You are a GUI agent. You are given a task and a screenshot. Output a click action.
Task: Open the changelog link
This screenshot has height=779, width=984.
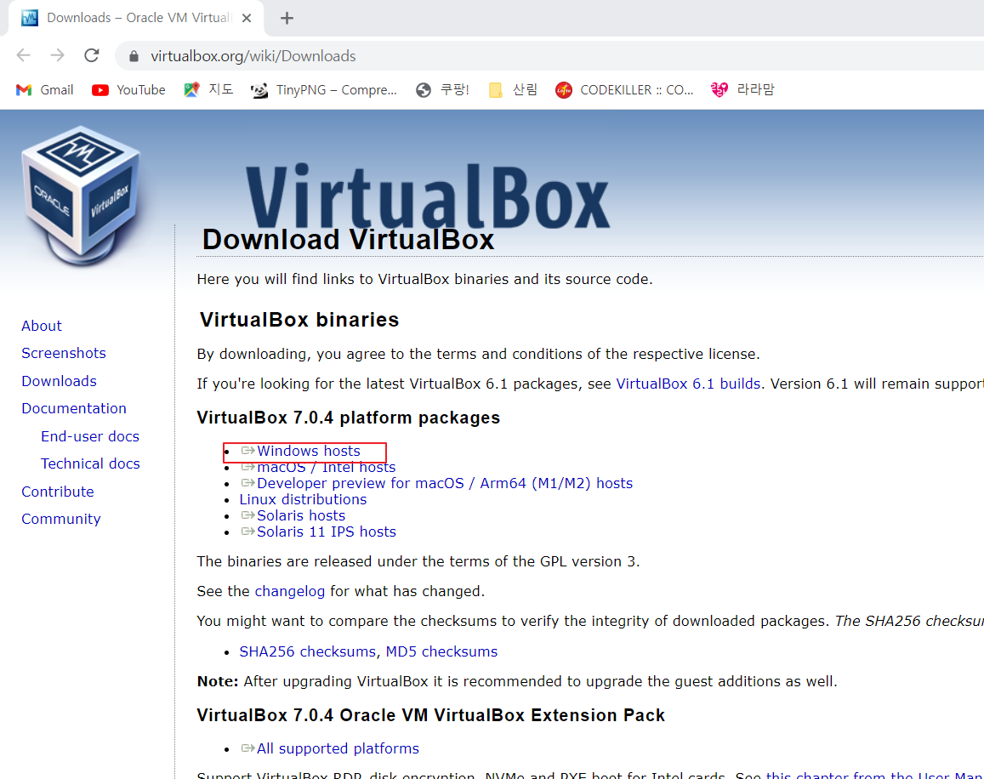pyautogui.click(x=290, y=591)
